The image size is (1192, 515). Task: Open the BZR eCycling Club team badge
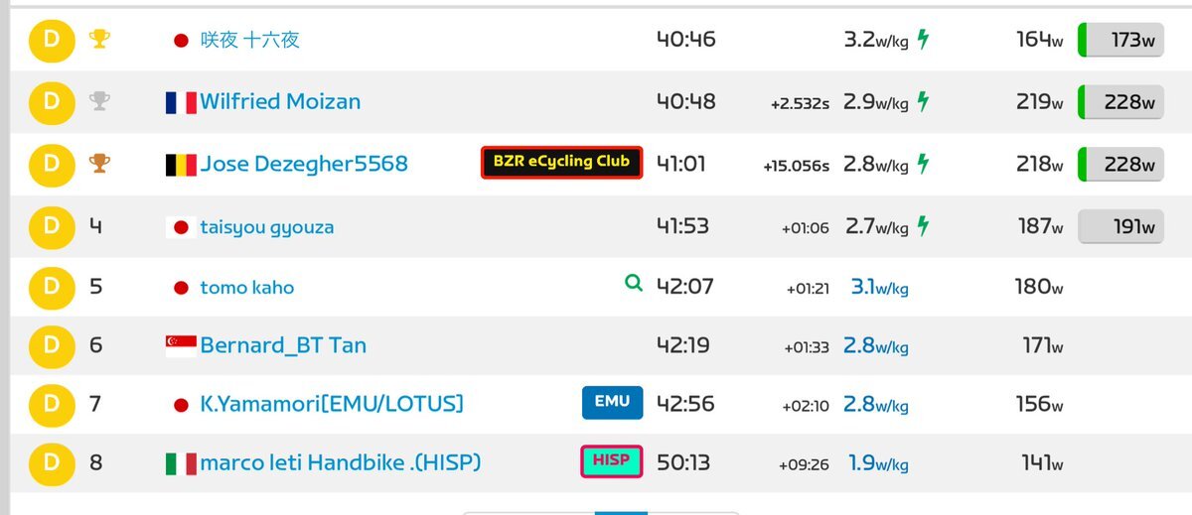(562, 162)
